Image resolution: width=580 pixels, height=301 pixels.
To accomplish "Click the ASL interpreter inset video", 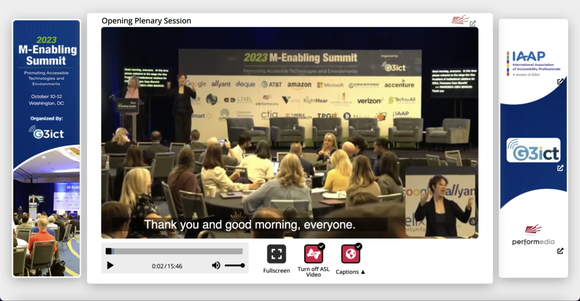I will point(440,201).
